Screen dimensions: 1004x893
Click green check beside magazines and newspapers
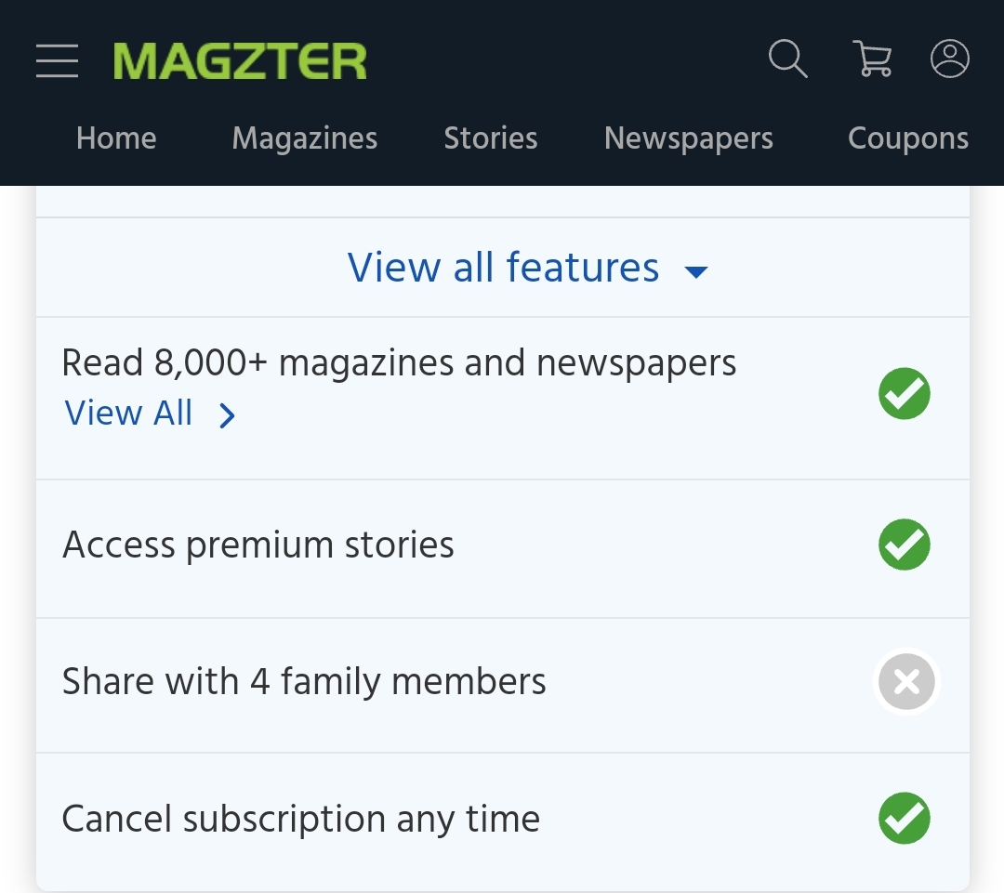(905, 393)
